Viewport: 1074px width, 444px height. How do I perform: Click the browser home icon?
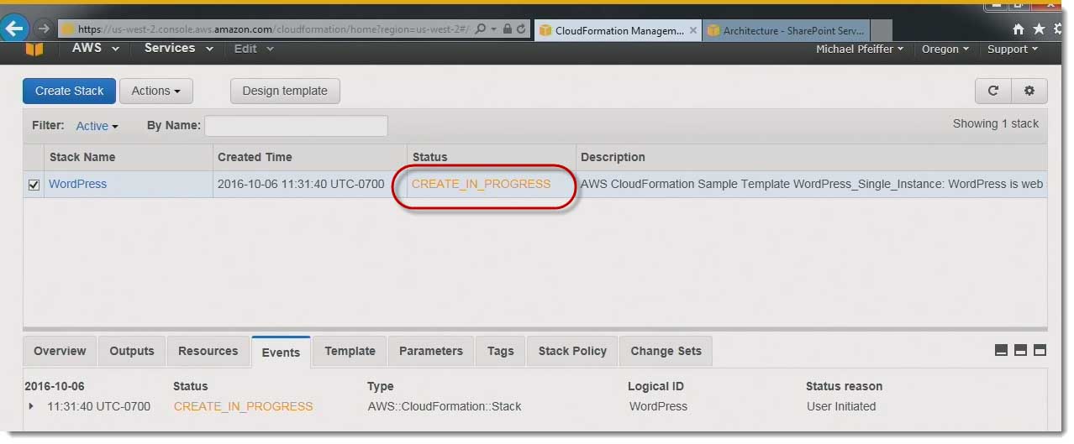coord(1019,29)
